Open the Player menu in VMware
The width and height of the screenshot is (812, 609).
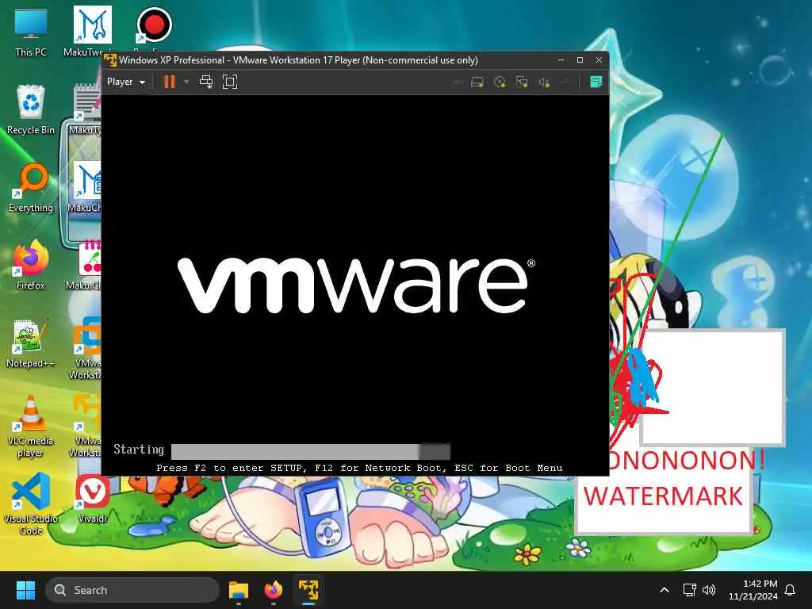click(x=126, y=82)
